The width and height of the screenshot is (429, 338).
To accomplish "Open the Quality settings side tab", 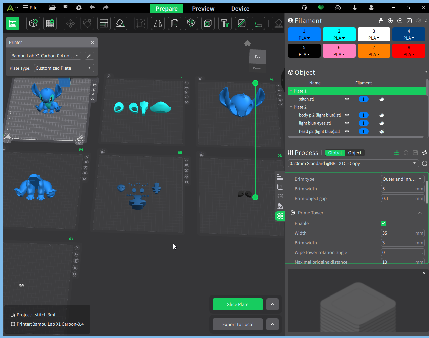I will pyautogui.click(x=280, y=177).
